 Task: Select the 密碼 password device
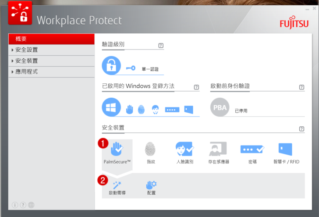click(x=252, y=153)
